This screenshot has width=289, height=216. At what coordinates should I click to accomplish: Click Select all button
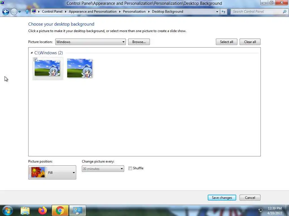tap(227, 42)
